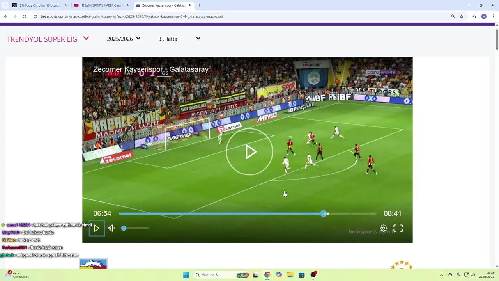Close the Zecorner Kayserispor tab

[190, 5]
